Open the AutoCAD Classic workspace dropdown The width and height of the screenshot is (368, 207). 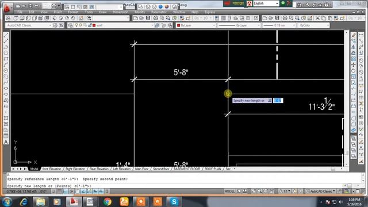pyautogui.click(x=28, y=25)
